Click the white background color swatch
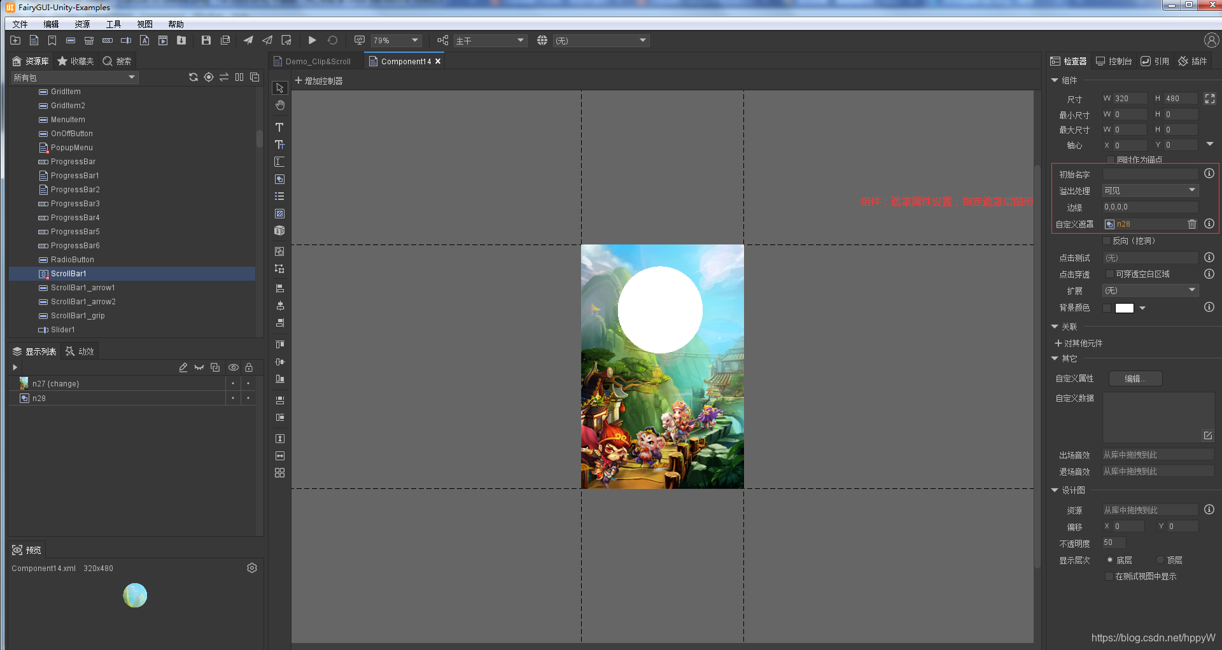 pyautogui.click(x=1125, y=308)
